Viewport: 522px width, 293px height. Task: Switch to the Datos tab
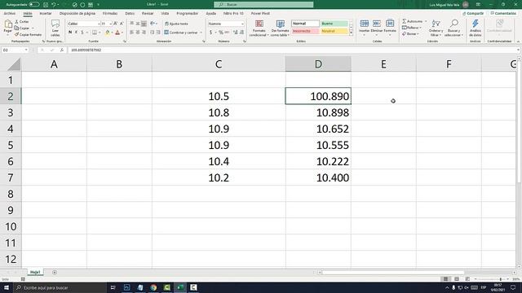click(130, 13)
